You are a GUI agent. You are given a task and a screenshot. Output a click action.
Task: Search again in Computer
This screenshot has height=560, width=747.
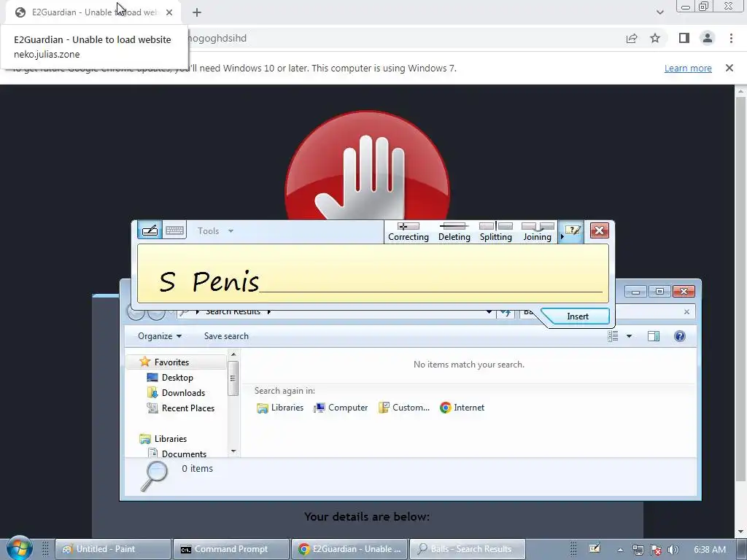[341, 408]
